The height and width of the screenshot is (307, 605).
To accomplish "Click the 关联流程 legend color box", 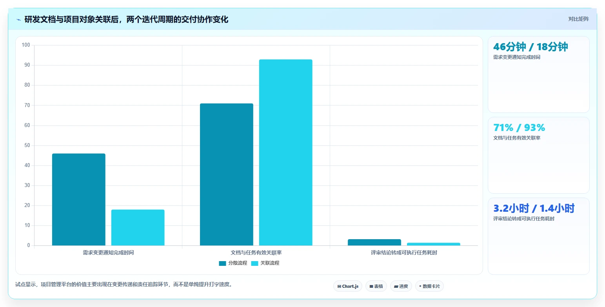I will pyautogui.click(x=254, y=263).
